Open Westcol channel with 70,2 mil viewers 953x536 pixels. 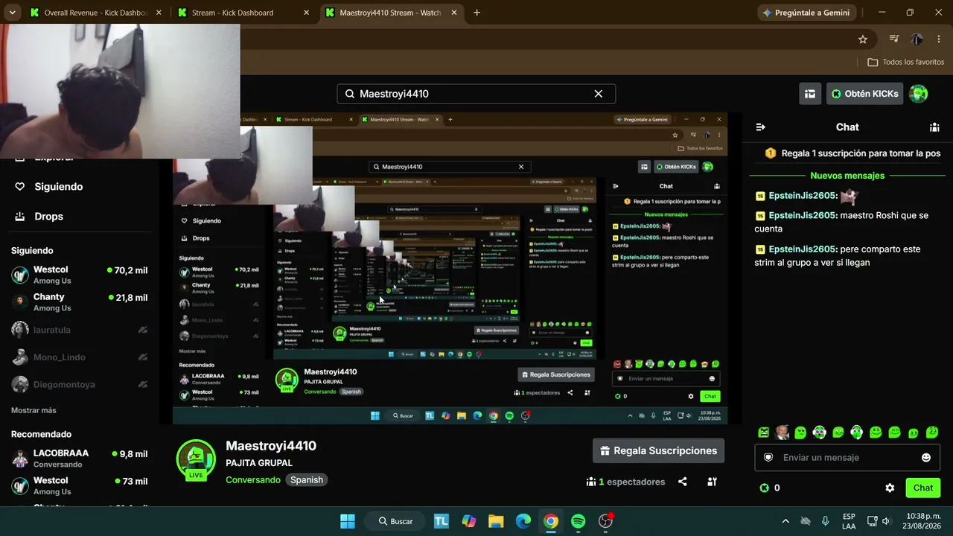(80, 275)
